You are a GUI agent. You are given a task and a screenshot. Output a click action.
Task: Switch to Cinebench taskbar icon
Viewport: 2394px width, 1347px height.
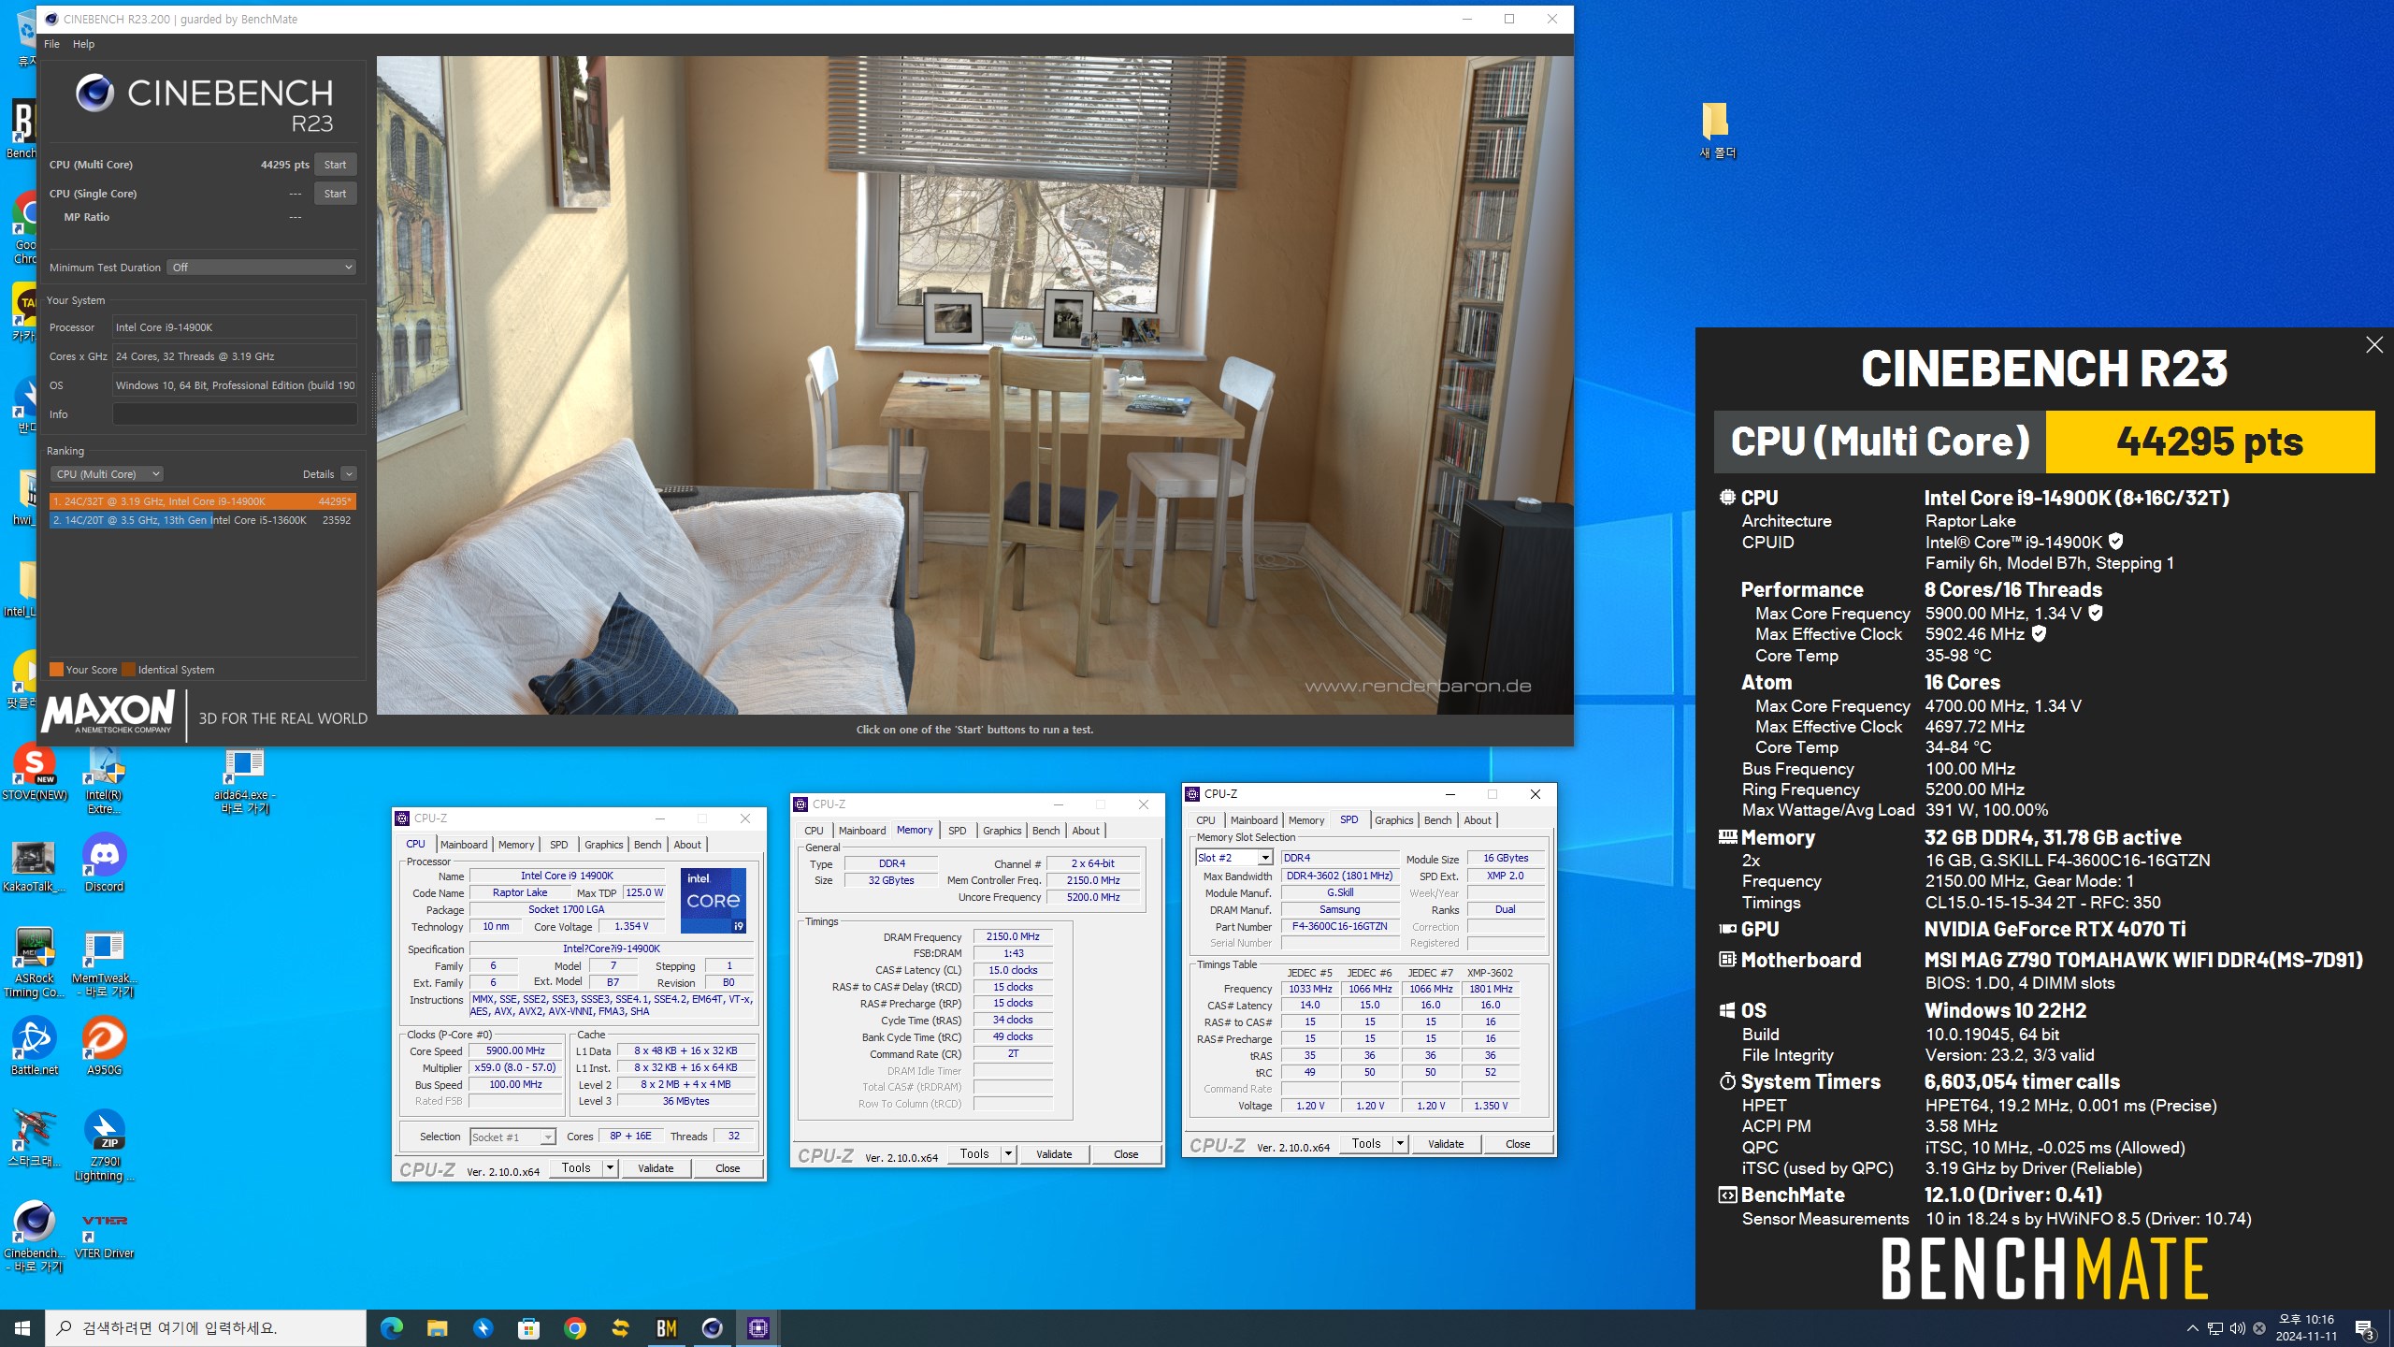712,1328
